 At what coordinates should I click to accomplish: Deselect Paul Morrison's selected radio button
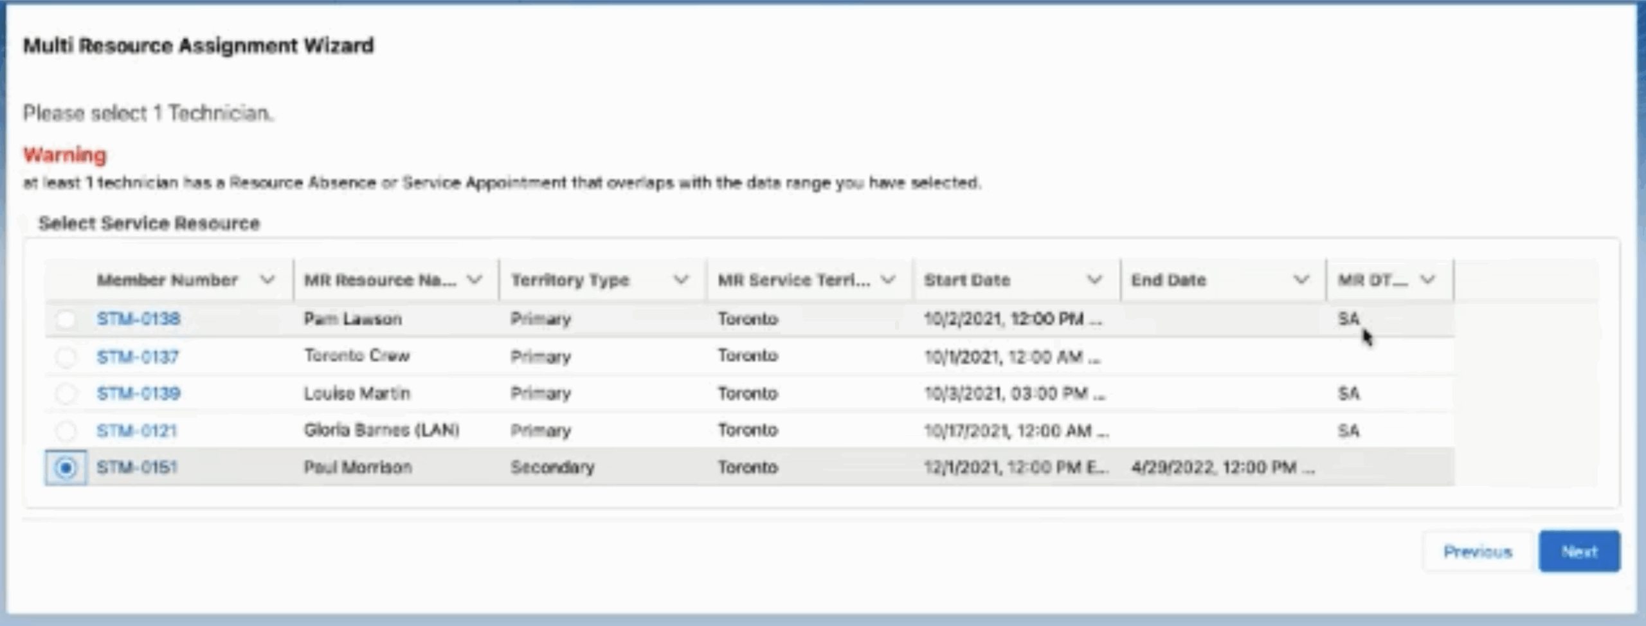[66, 467]
